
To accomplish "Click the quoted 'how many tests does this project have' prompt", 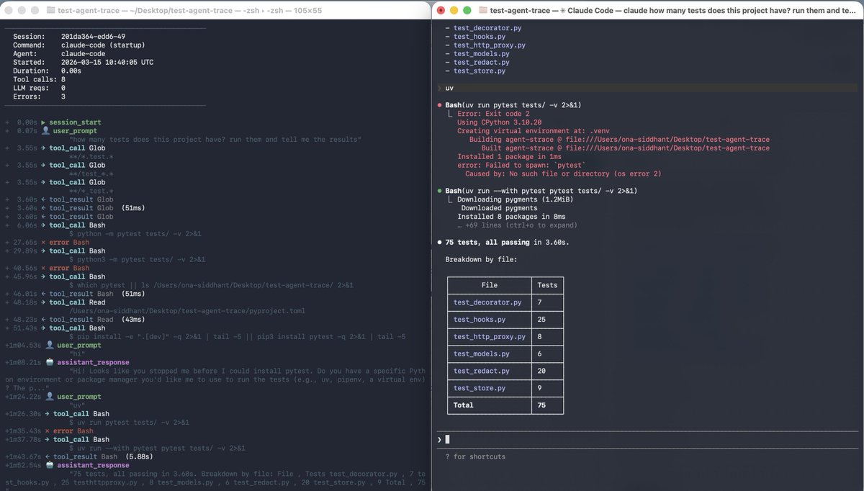I will (215, 140).
